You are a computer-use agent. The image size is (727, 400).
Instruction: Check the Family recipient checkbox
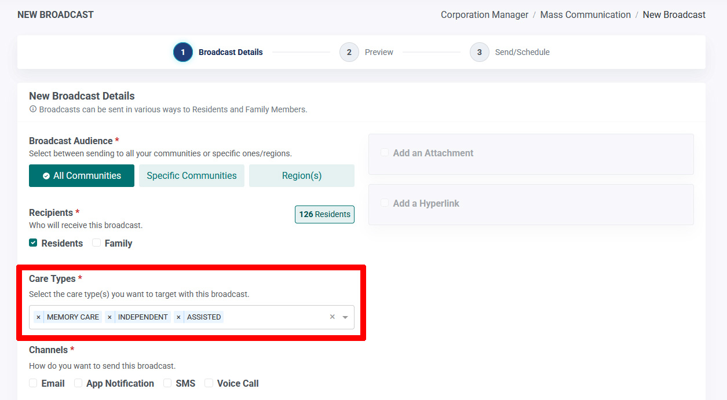click(97, 243)
